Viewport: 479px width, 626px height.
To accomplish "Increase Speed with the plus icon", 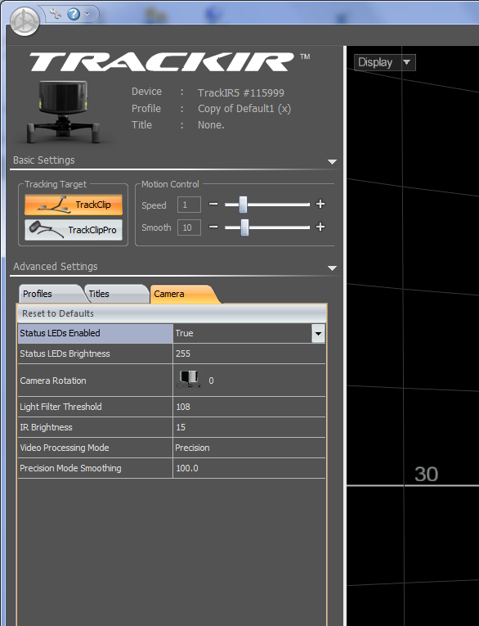I will coord(320,204).
